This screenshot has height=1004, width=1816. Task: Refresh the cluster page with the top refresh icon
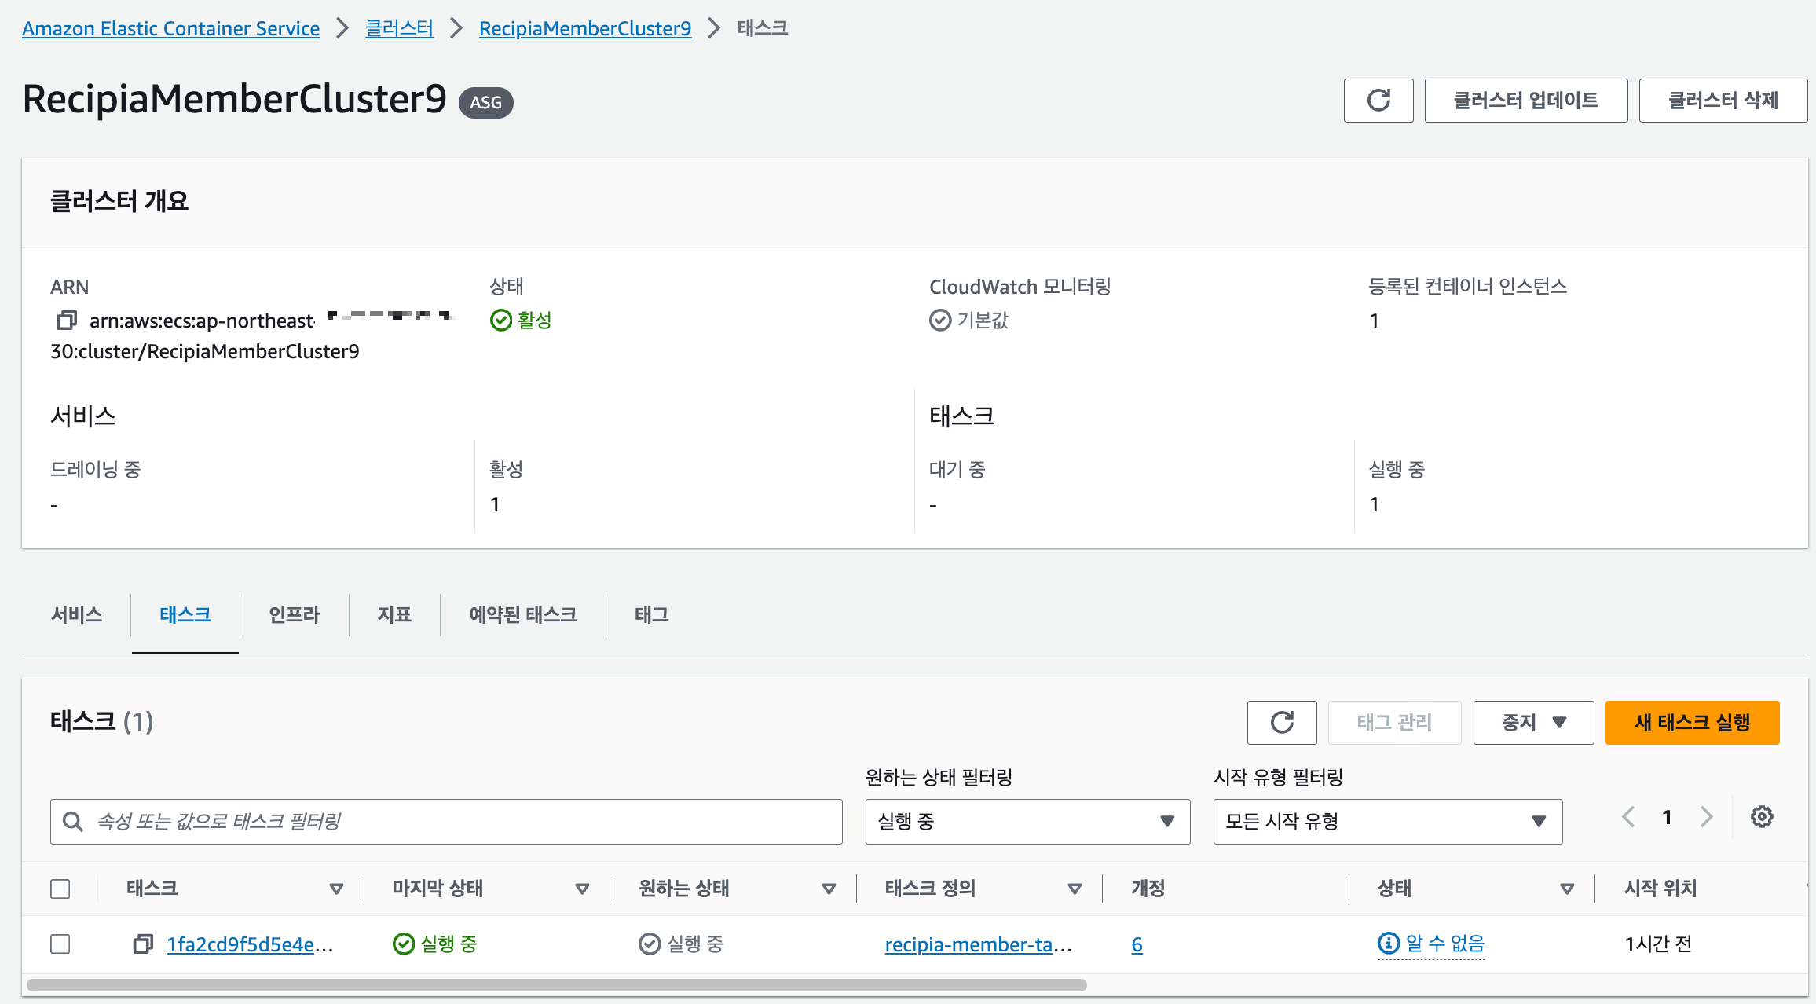(x=1378, y=100)
